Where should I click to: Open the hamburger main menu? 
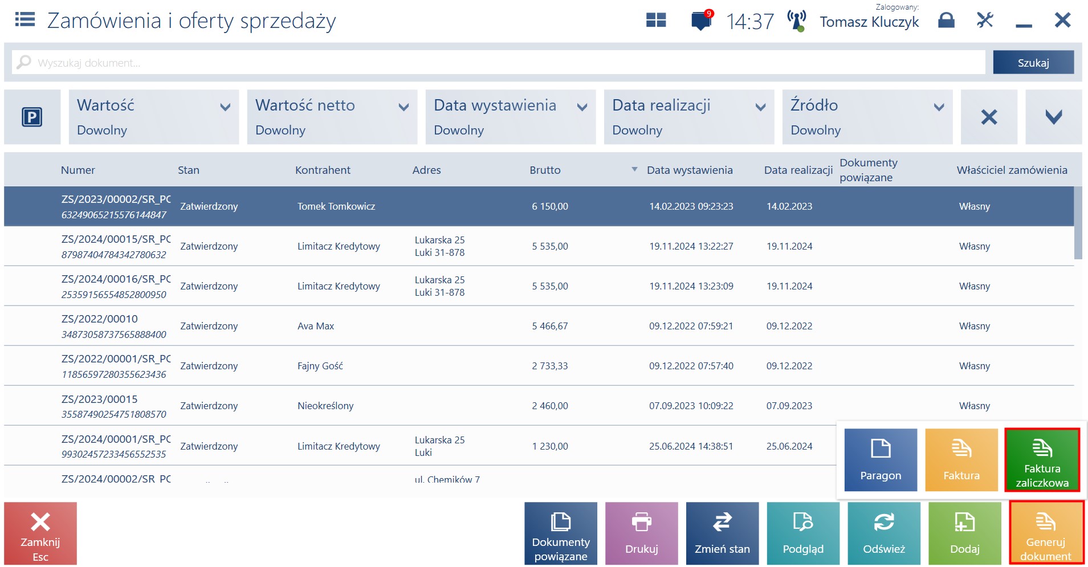coord(25,21)
